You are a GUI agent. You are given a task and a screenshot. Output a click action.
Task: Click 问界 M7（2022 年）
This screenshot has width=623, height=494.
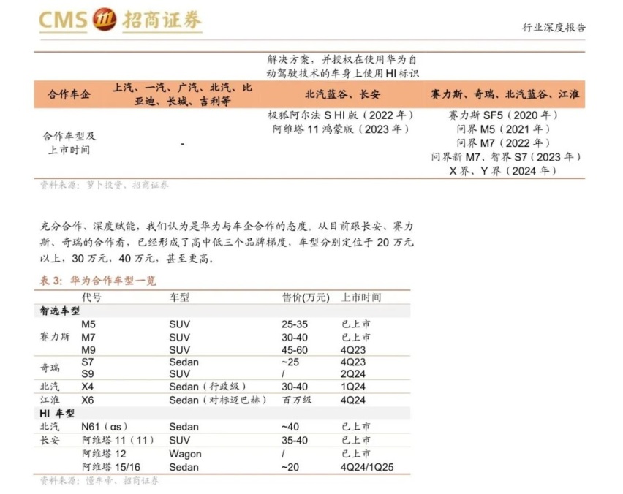[x=503, y=143]
